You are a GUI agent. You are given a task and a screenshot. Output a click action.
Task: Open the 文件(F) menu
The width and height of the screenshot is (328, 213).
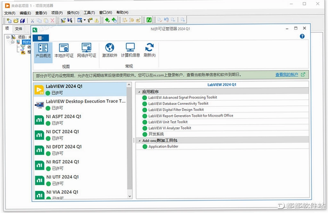9,13
